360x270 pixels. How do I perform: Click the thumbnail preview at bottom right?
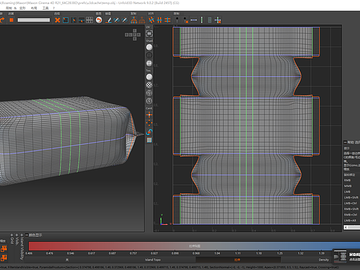tap(341, 256)
